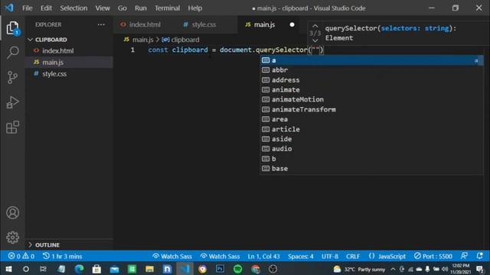
Task: Change indentation via Spaces: 4
Action: (301, 257)
